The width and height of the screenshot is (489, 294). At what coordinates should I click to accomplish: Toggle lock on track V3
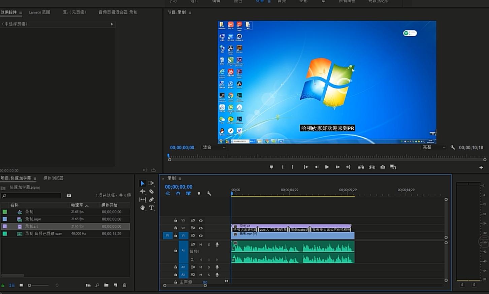(175, 220)
